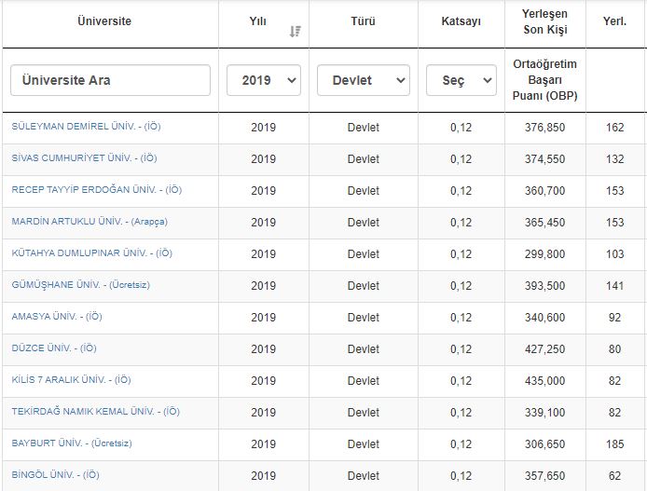Select OBP value 360,700

click(544, 191)
